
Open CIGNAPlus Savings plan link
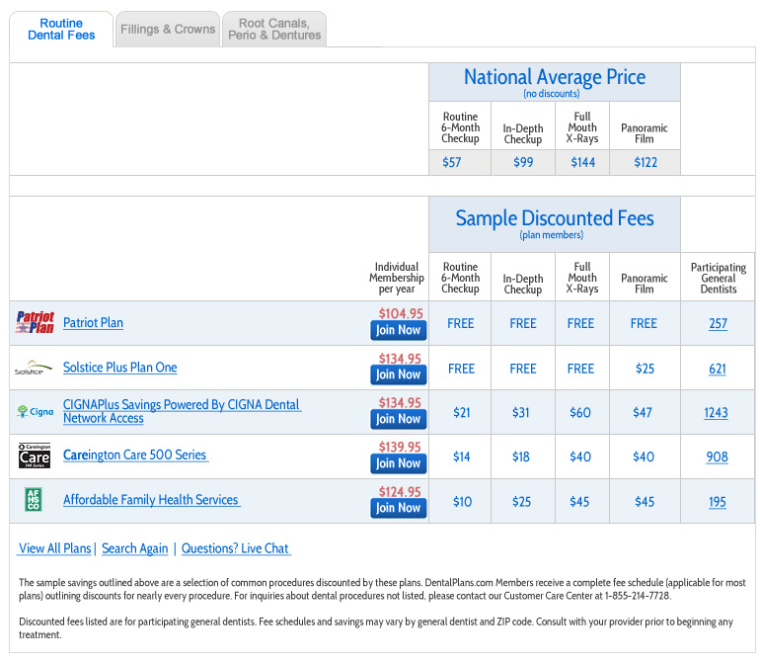coord(183,411)
